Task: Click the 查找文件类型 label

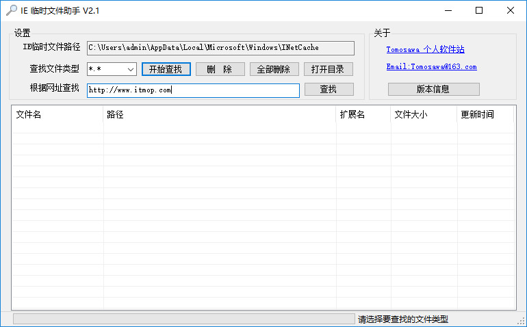Action: pyautogui.click(x=55, y=68)
